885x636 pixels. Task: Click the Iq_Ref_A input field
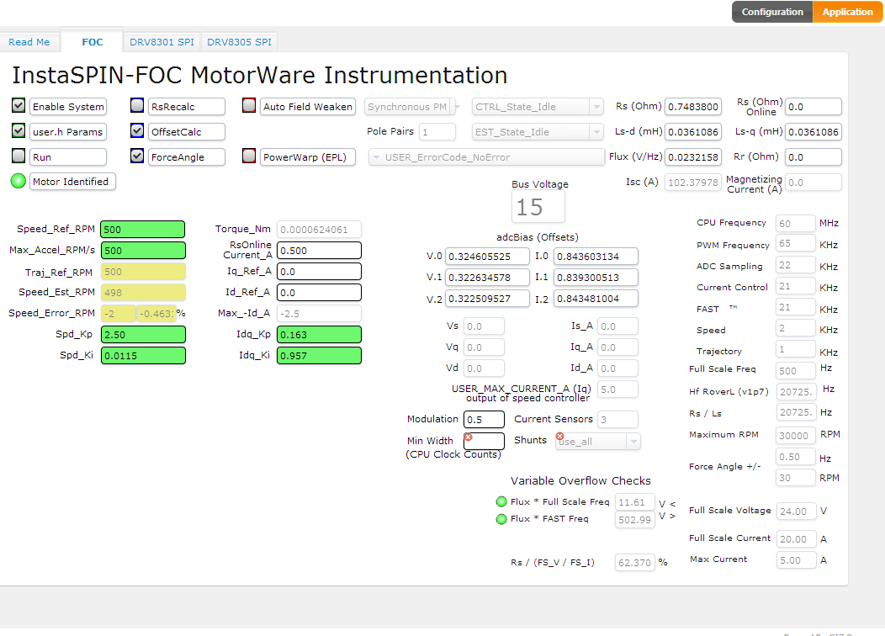point(319,272)
